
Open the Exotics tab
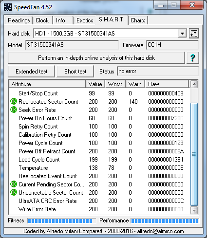pos(85,20)
